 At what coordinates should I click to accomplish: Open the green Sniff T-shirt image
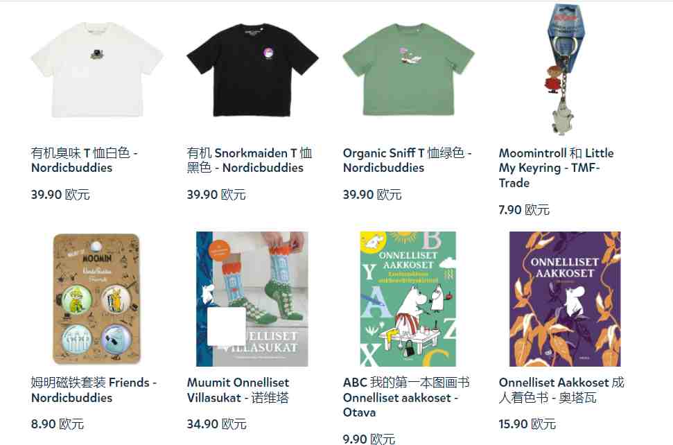pos(408,69)
